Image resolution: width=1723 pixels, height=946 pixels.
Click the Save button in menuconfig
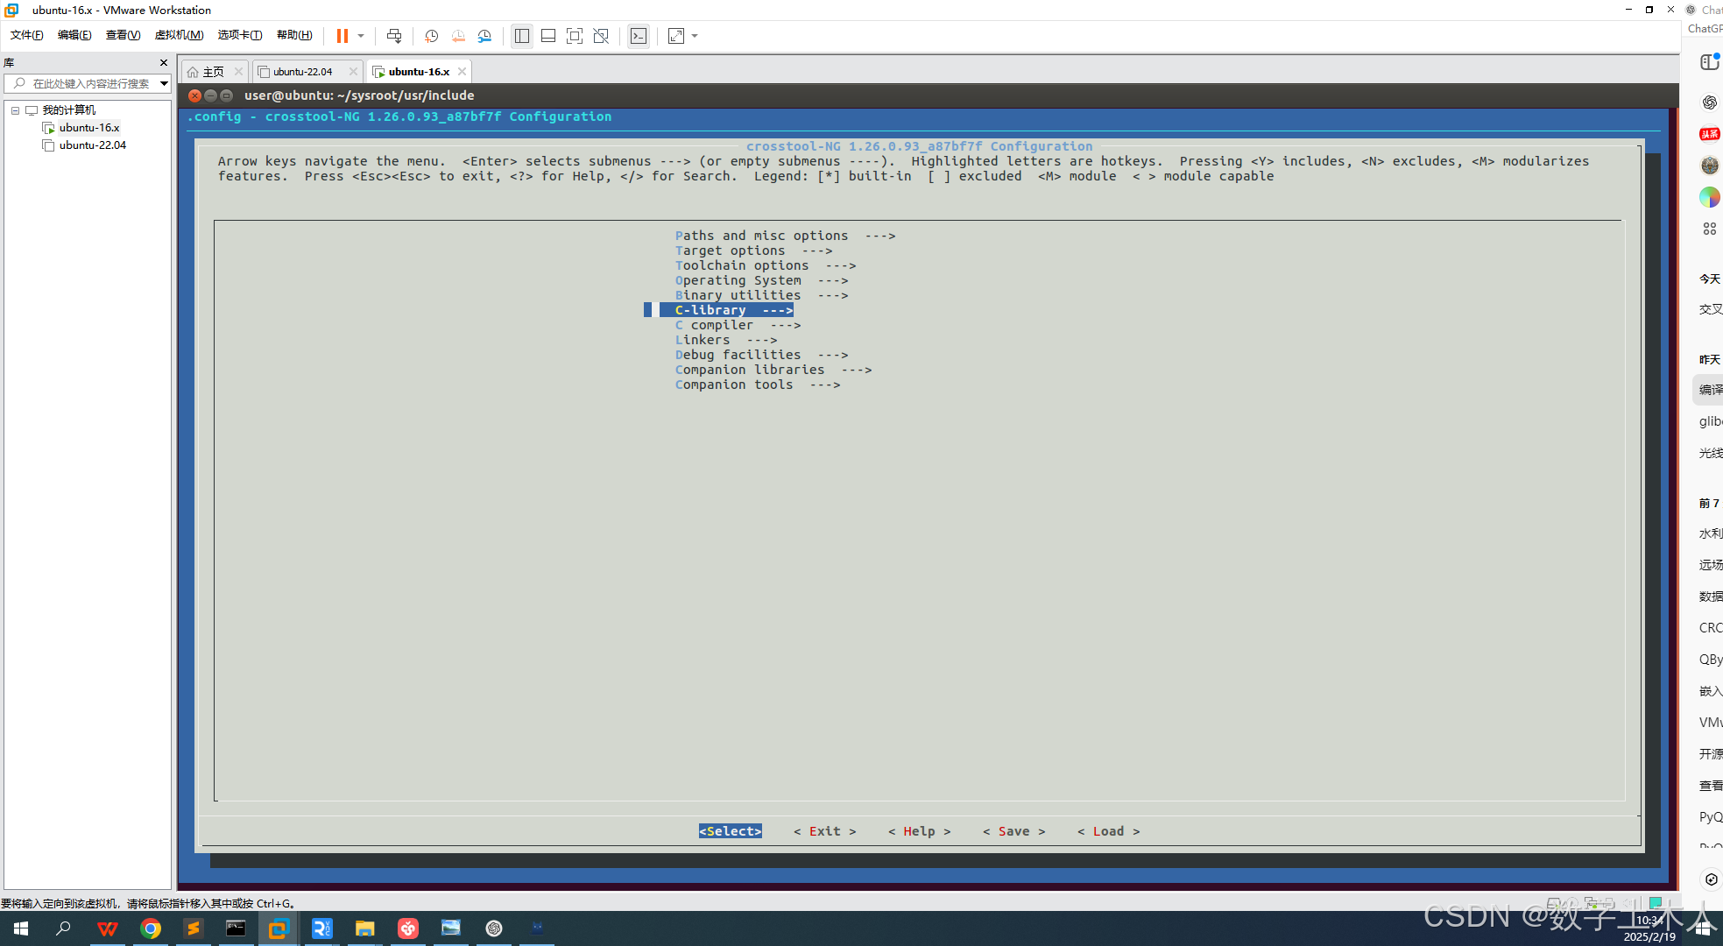[x=1013, y=831]
